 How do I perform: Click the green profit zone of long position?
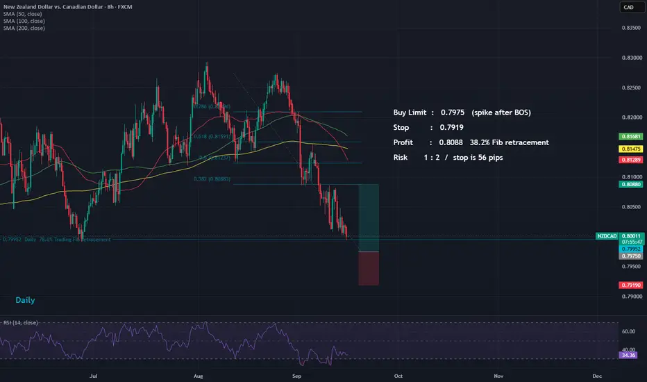(x=369, y=217)
